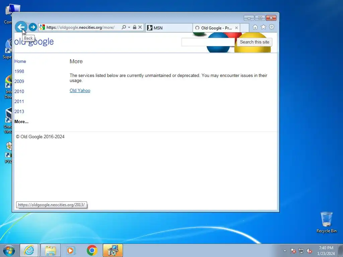Select the More... sidebar item
343x257 pixels.
[x=21, y=122]
